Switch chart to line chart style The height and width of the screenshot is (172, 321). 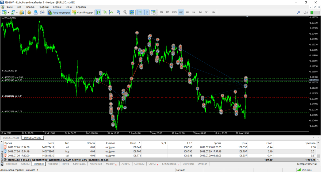pos(111,12)
